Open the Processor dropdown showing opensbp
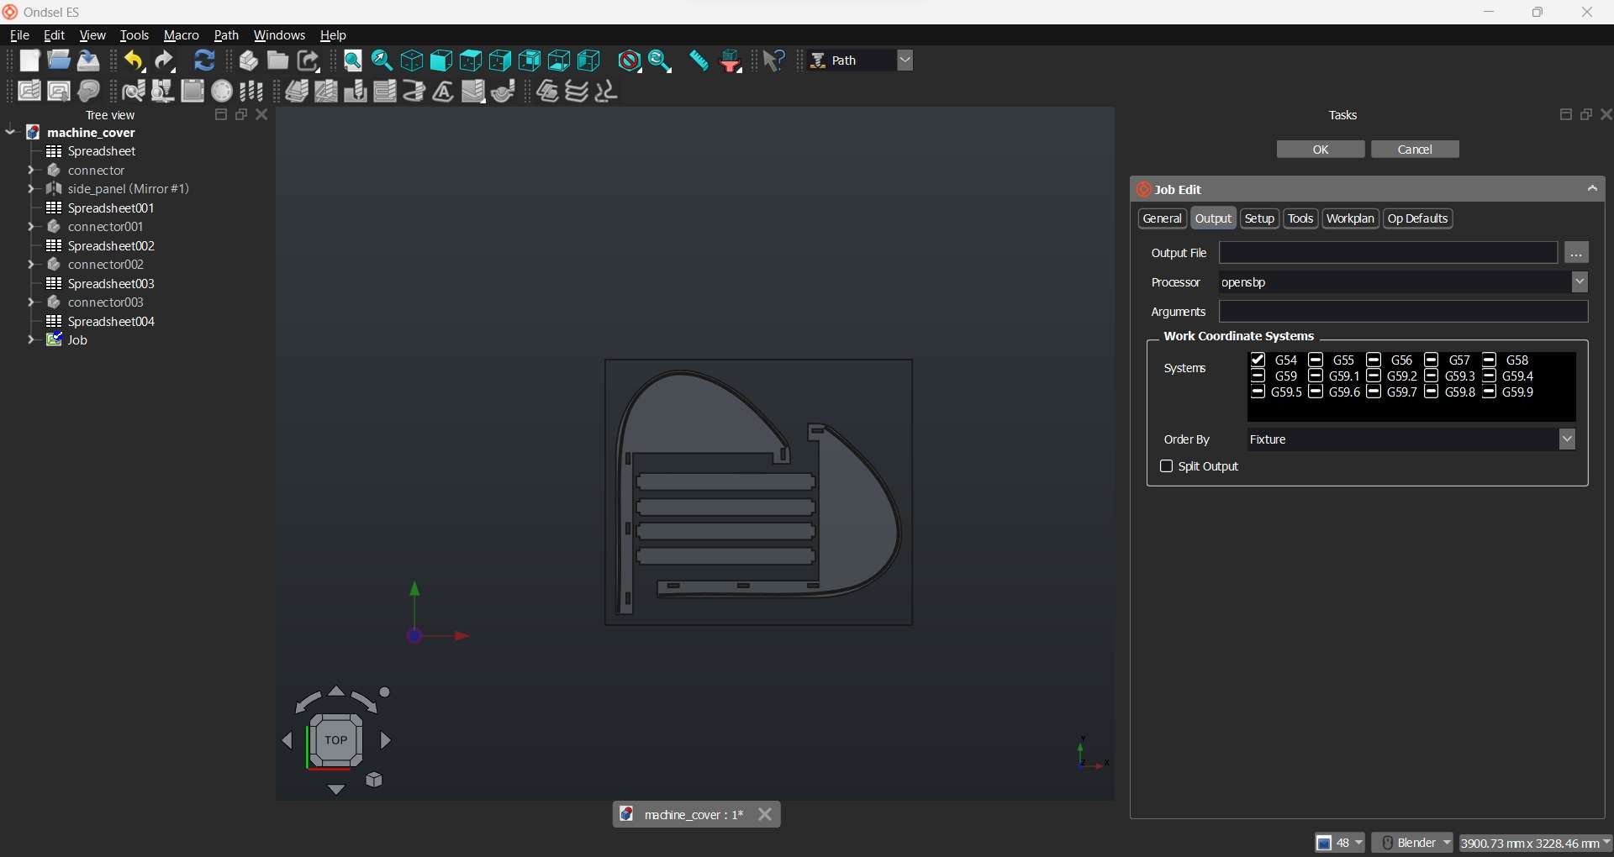The image size is (1614, 857). point(1580,282)
